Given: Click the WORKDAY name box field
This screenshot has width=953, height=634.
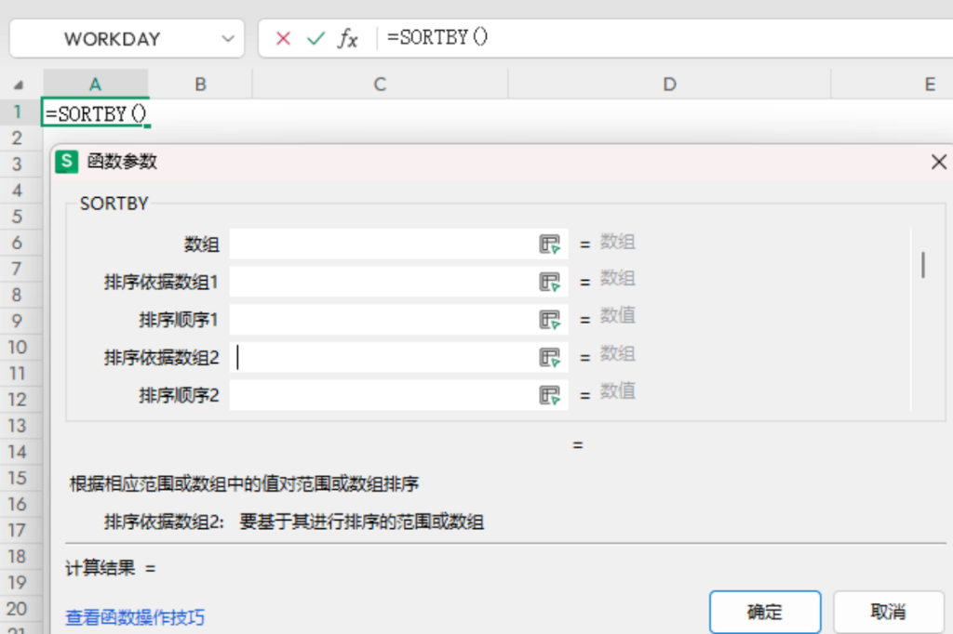Looking at the screenshot, I should [127, 39].
